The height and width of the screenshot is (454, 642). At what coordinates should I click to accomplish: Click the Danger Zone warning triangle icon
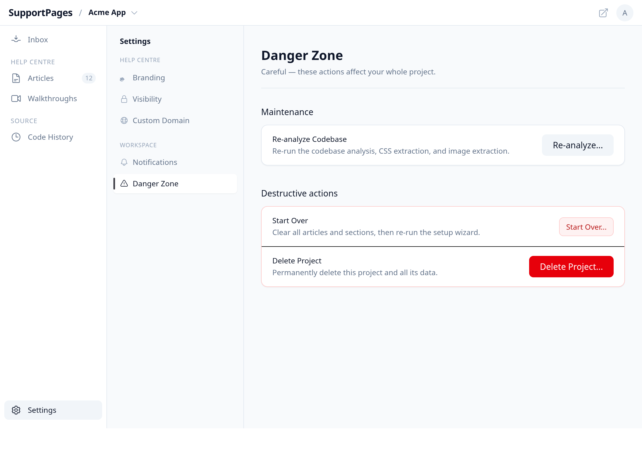click(x=124, y=184)
